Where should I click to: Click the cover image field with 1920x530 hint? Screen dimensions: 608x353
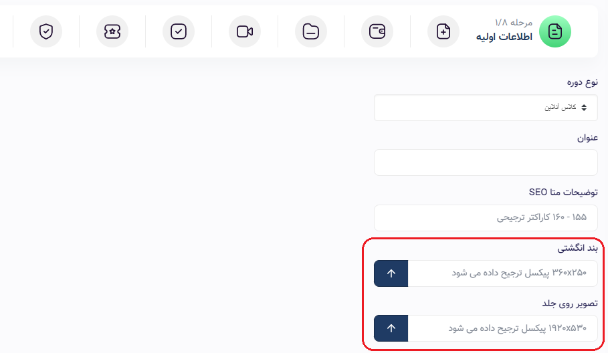coord(502,328)
